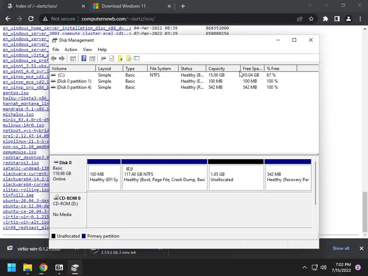The width and height of the screenshot is (368, 276).
Task: Click the 'Not secure' warning indicator
Action: 59,19
